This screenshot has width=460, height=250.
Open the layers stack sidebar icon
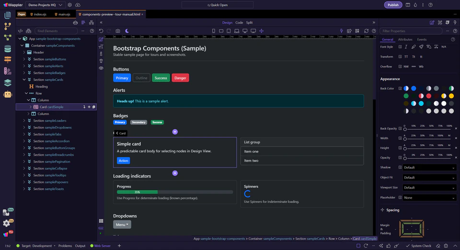[x=8, y=83]
